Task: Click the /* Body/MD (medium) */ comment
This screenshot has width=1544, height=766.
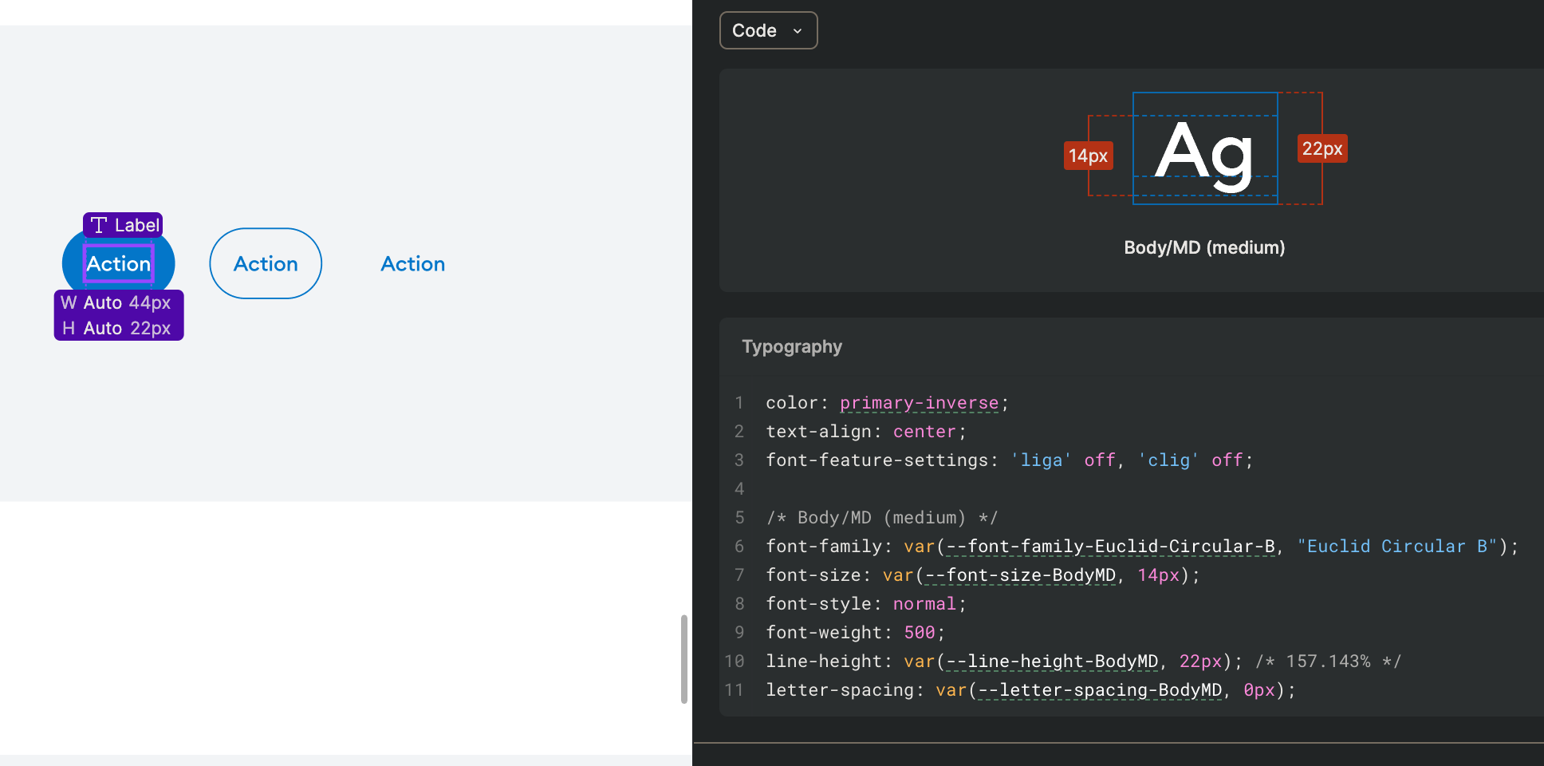Action: (x=882, y=518)
